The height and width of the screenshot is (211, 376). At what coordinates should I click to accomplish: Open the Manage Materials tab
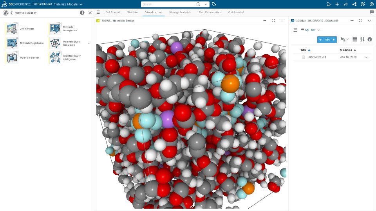point(180,12)
